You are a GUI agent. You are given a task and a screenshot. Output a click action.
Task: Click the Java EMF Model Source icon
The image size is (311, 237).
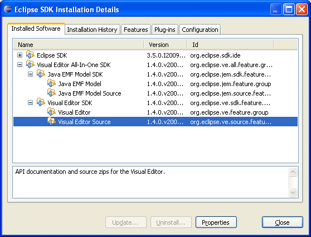(x=52, y=93)
